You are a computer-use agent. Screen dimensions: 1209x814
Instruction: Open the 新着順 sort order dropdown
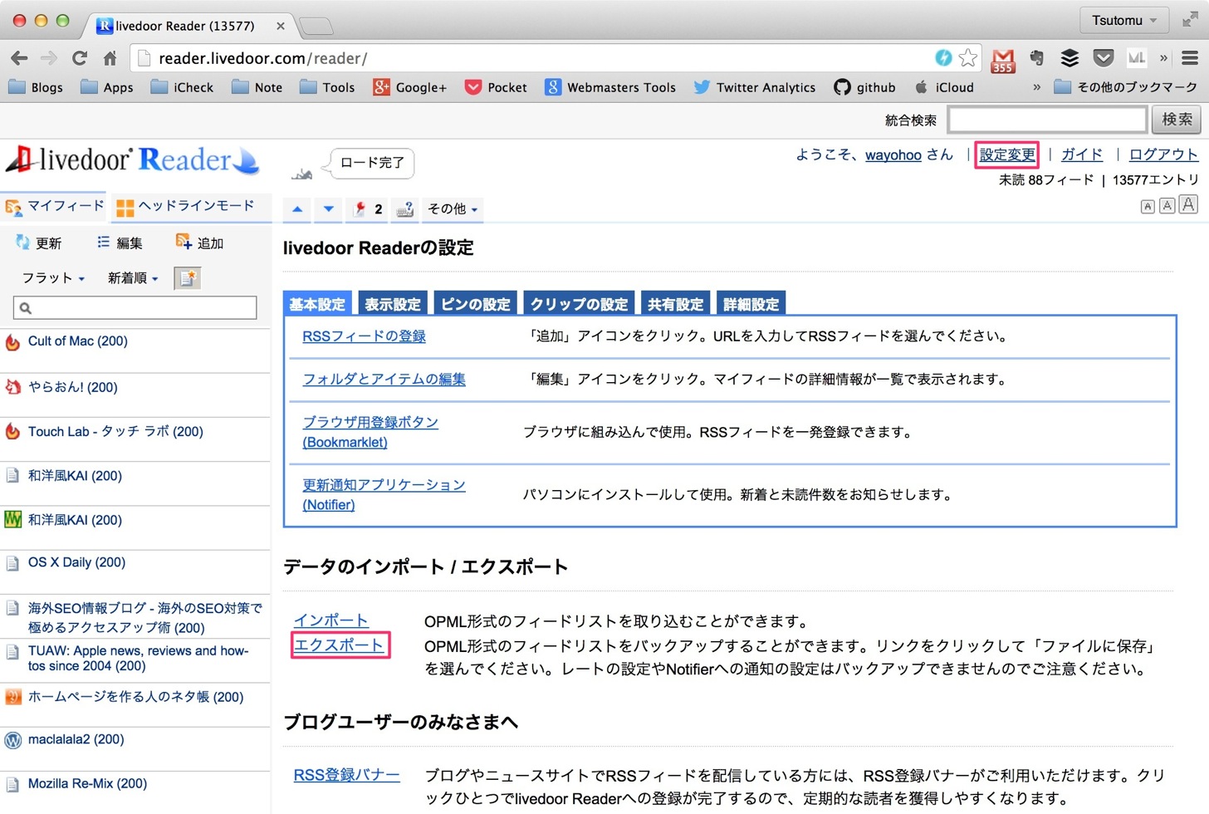pyautogui.click(x=133, y=278)
